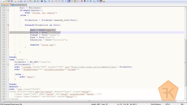This screenshot has width=187, height=105.
Task: Click the Open file toolbar icon
Action: 6,1
